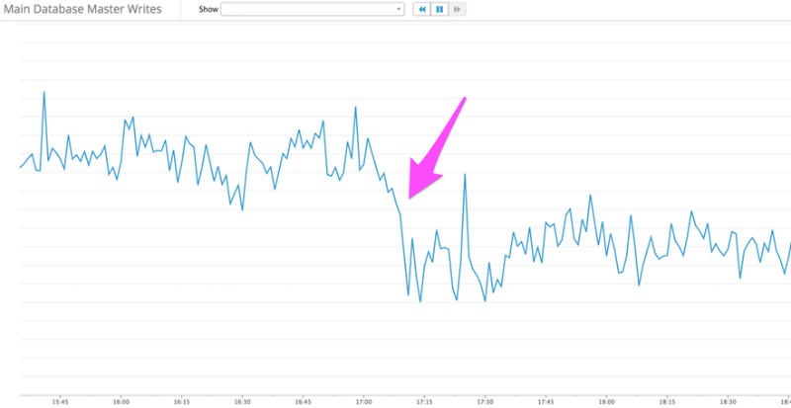Click the 16:00 time axis label
This screenshot has height=408, width=791.
click(x=121, y=402)
